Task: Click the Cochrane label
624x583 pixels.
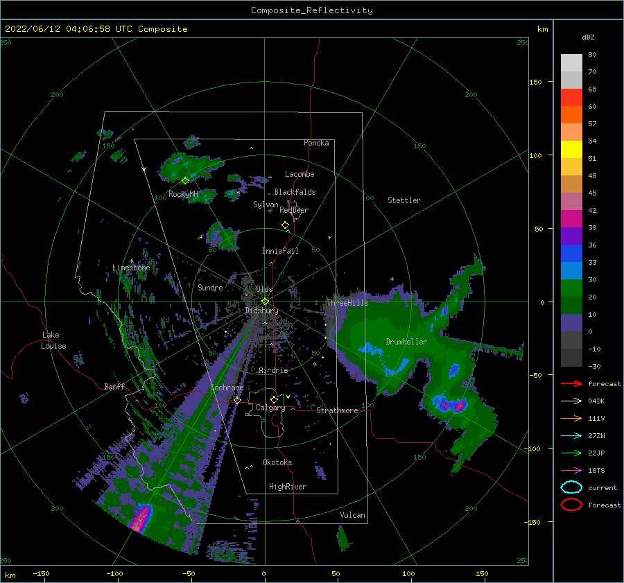Action: click(x=227, y=388)
